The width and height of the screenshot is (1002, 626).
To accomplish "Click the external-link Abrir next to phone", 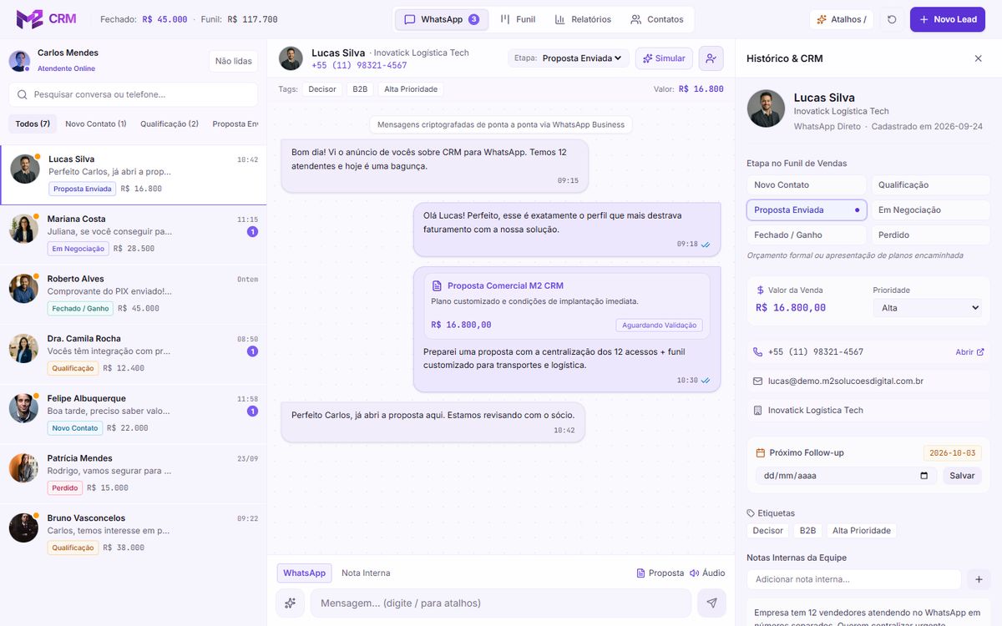I will (x=969, y=352).
